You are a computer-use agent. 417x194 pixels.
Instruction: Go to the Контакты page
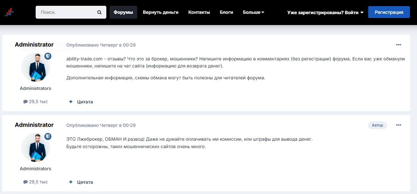pyautogui.click(x=199, y=12)
